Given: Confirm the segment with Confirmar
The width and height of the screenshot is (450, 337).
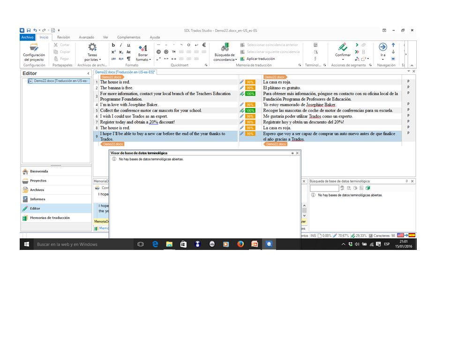Looking at the screenshot, I should [x=343, y=50].
